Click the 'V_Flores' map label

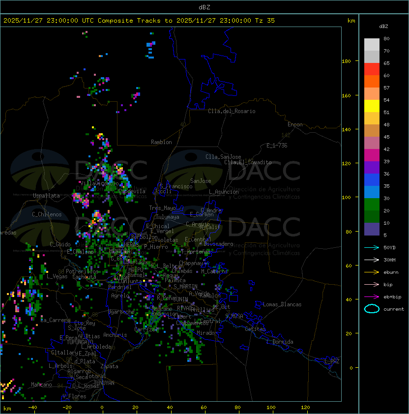74,396
